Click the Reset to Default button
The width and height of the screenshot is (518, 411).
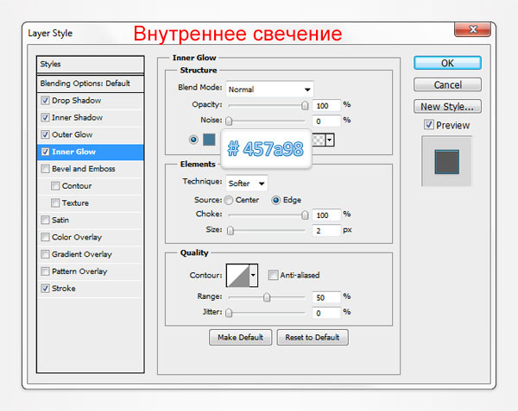pyautogui.click(x=313, y=337)
